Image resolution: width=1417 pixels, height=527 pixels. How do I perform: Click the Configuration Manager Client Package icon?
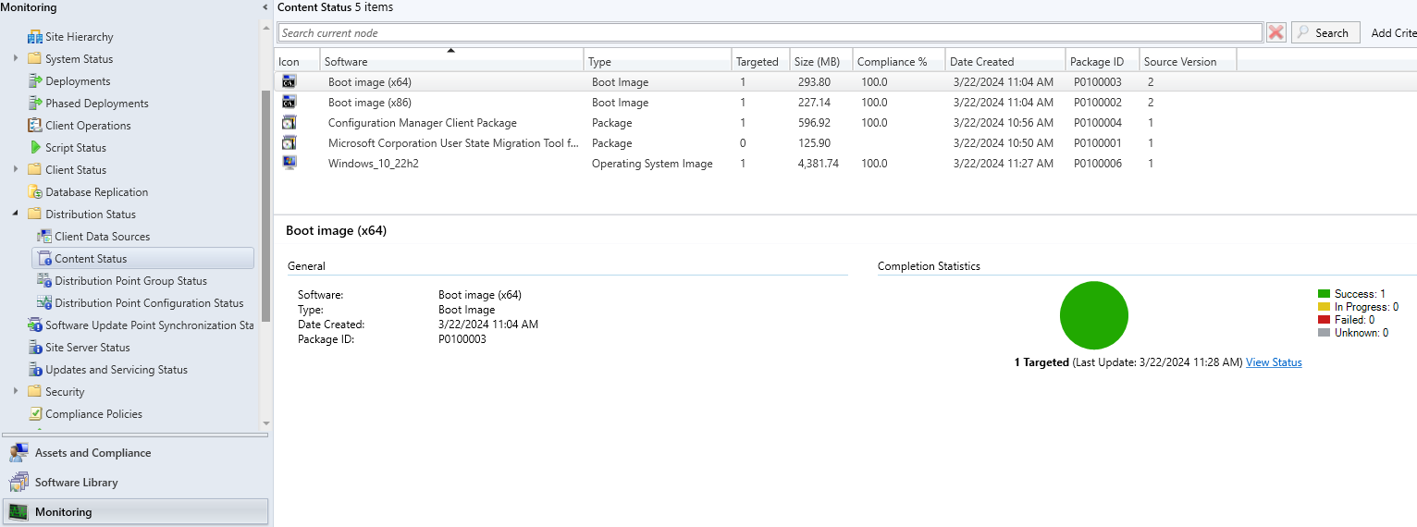[290, 123]
